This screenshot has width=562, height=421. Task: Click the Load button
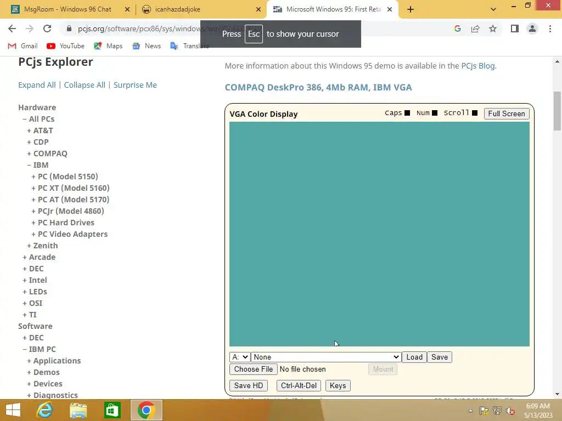tap(414, 357)
